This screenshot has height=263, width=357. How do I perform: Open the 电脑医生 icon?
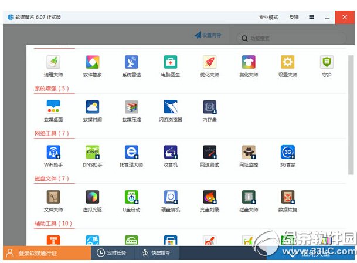[x=171, y=63]
